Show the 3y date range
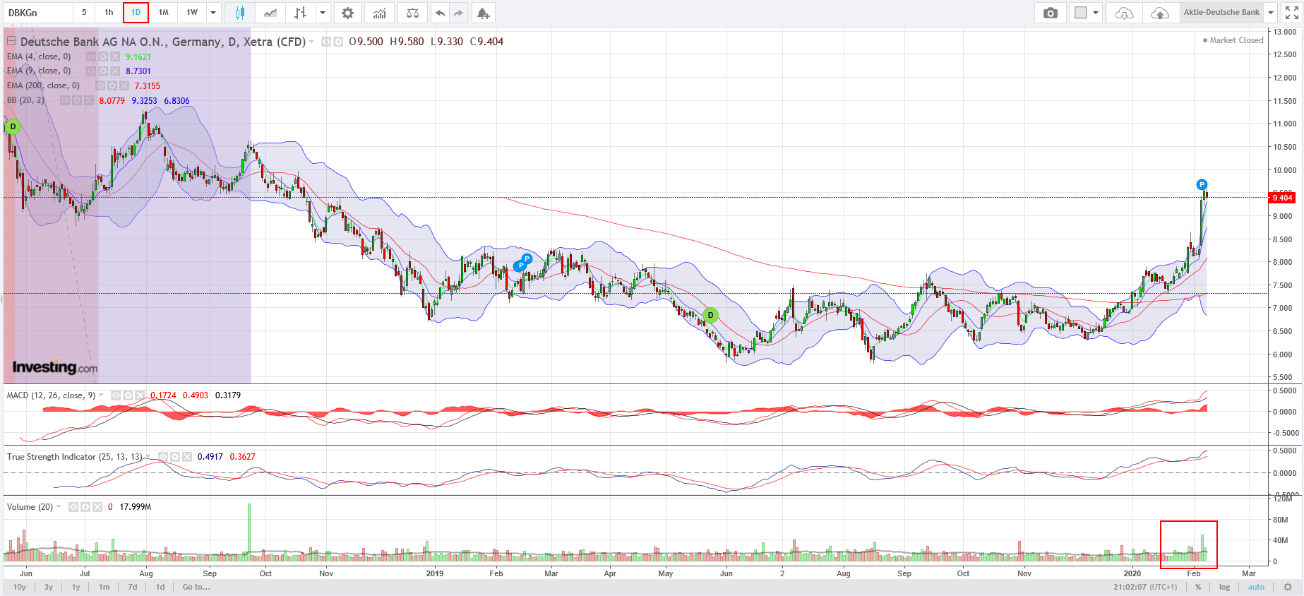The image size is (1304, 596). (x=49, y=587)
